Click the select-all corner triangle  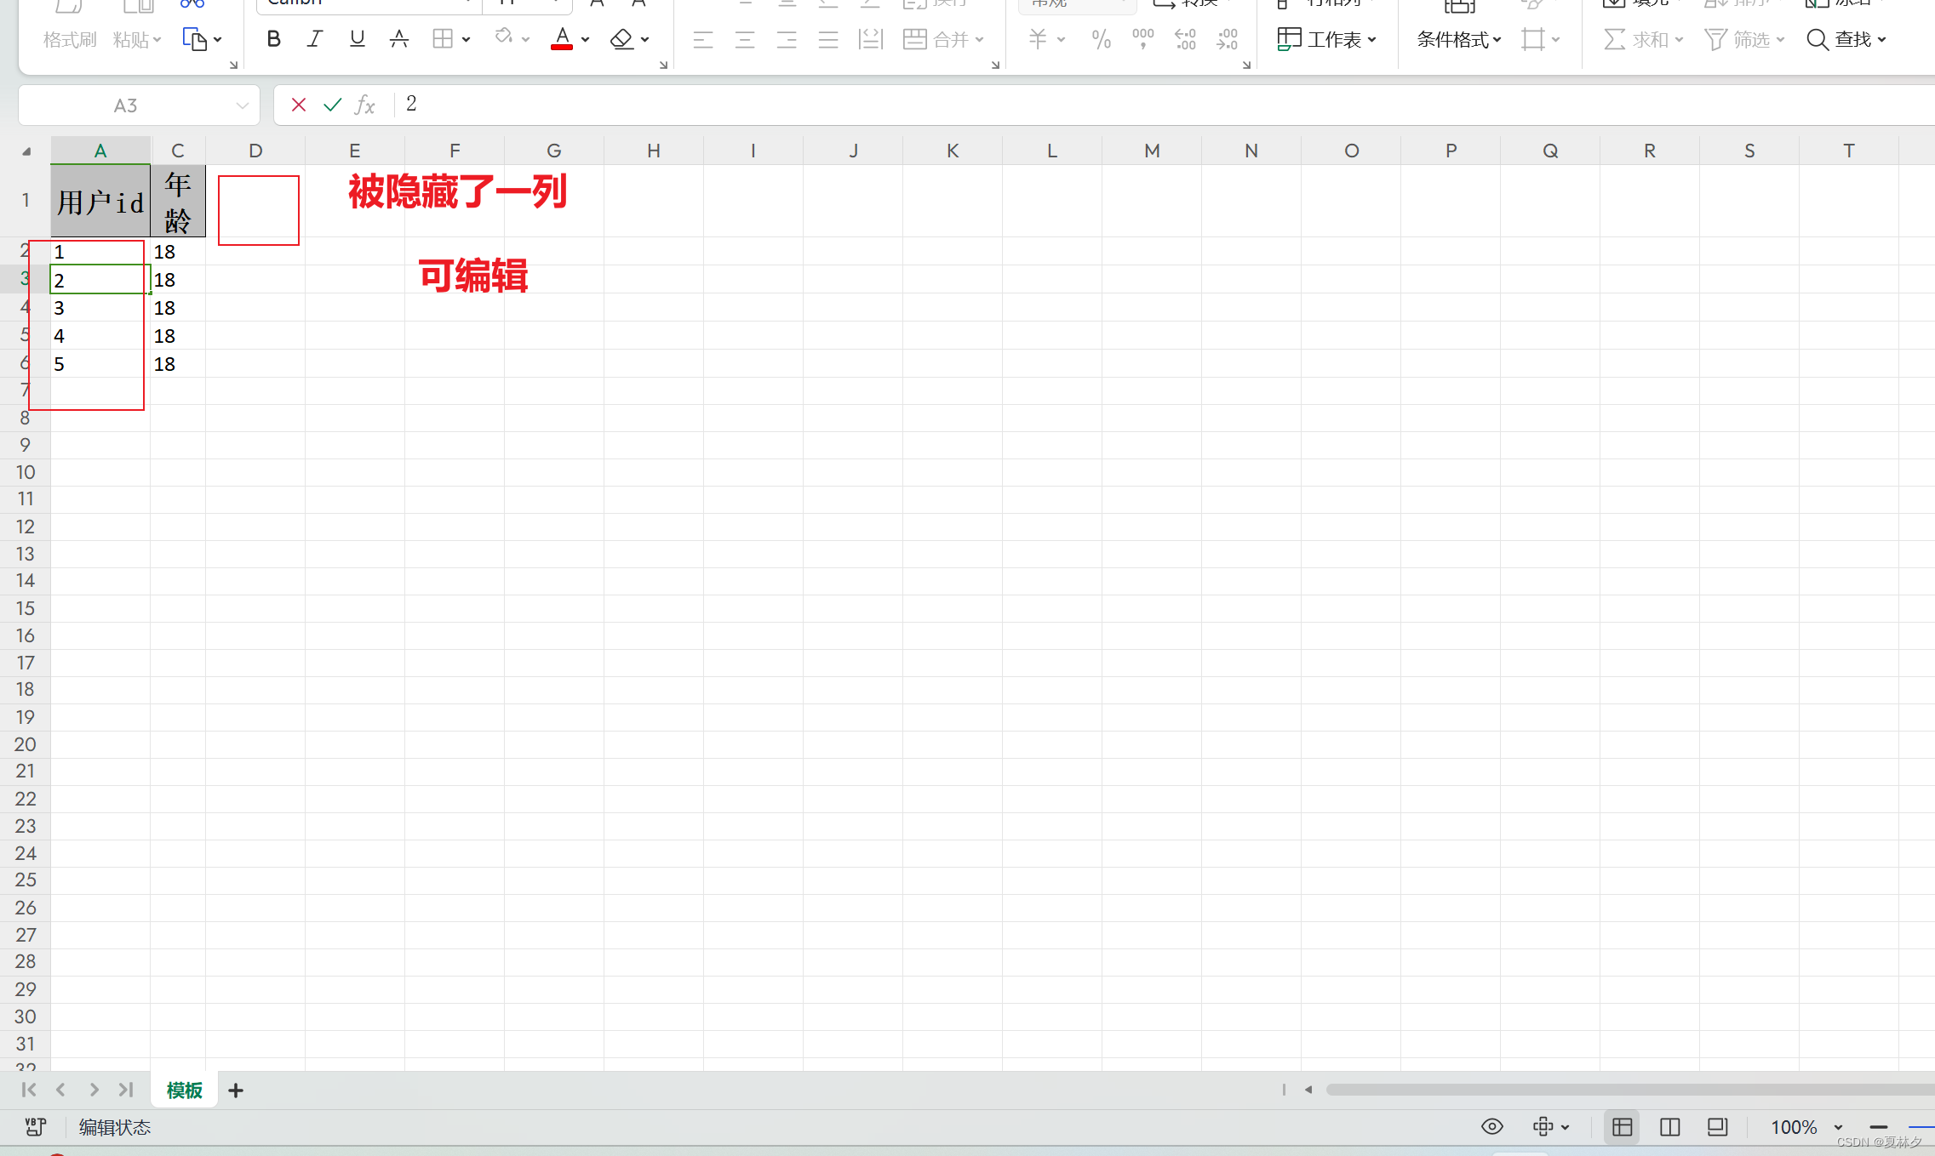26,151
